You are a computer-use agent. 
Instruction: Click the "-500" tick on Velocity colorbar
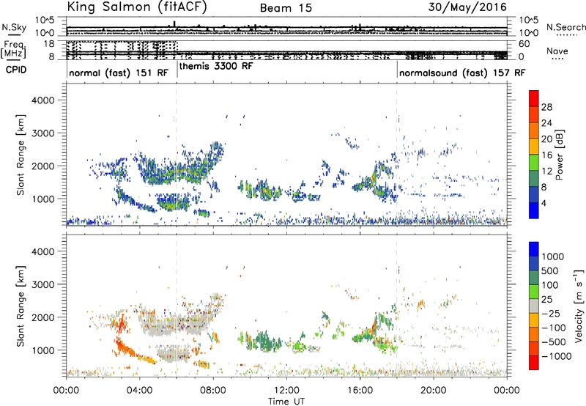click(554, 342)
